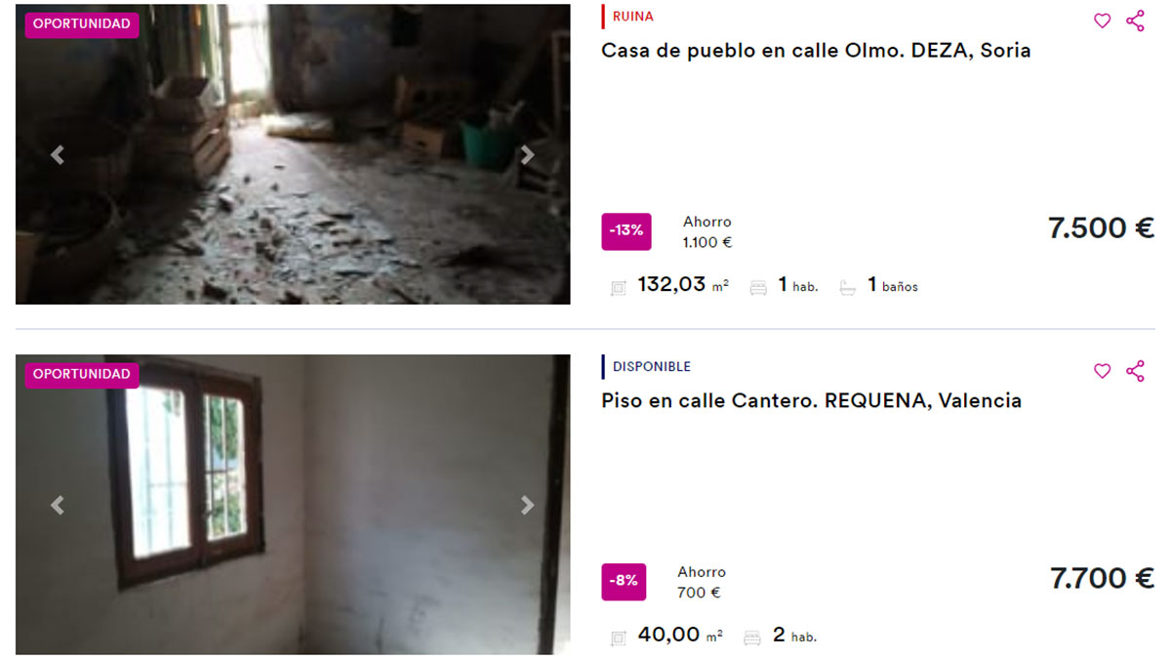Image resolution: width=1171 pixels, height=659 pixels.
Task: Add the Requena flat to favorites
Action: (x=1102, y=371)
